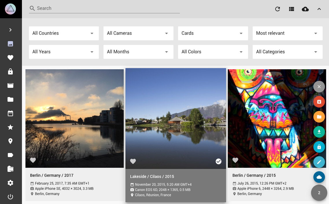Screen dimensions: 329x204
Task: Open the All Countries dropdown
Action: coord(64,33)
